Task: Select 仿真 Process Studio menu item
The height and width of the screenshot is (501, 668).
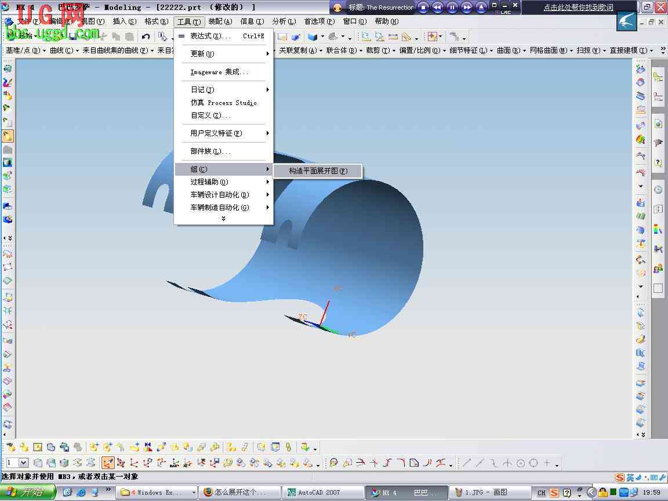Action: coord(224,103)
